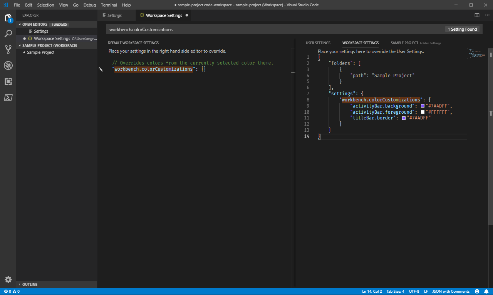Click the 1 UNSAVED badge

(x=59, y=25)
